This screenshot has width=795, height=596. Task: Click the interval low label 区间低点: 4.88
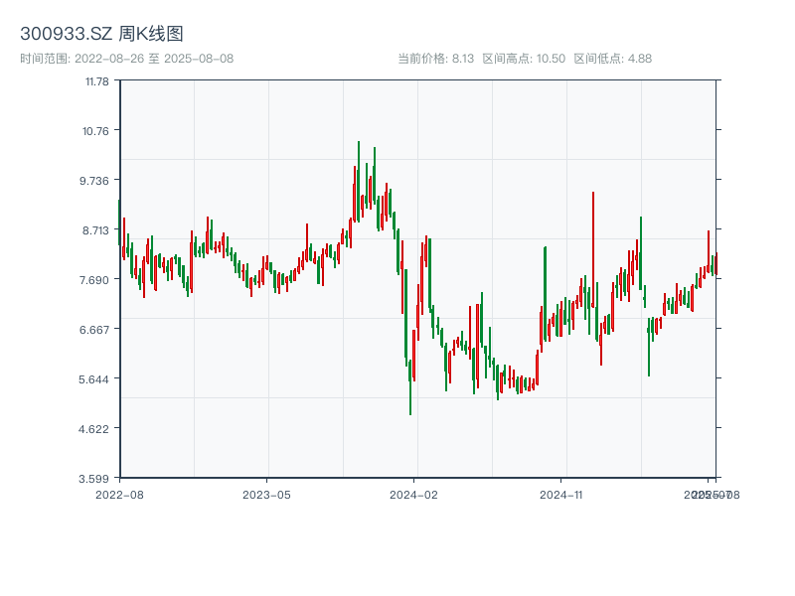click(612, 59)
